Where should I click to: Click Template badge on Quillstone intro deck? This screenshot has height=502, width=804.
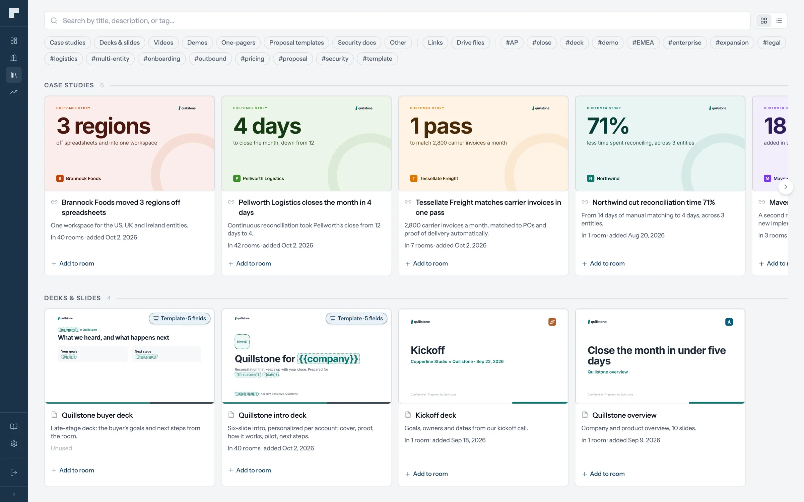click(356, 318)
